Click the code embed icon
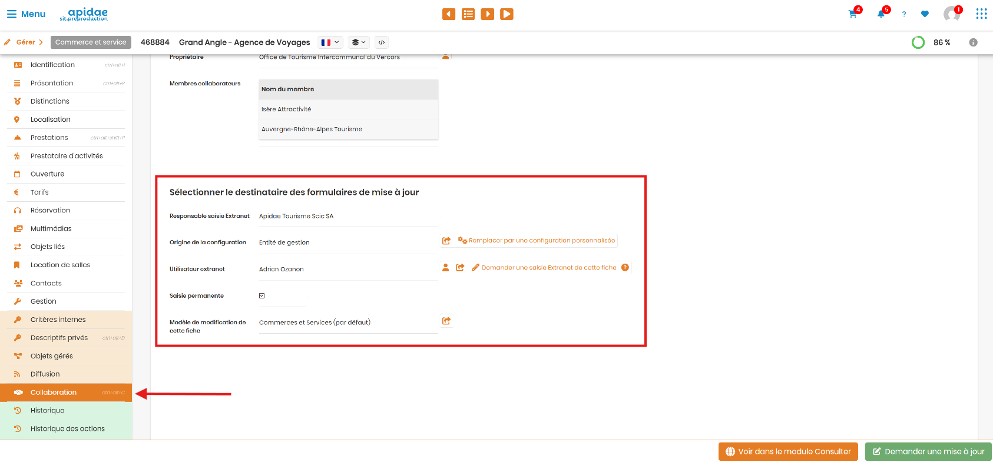 coord(382,42)
